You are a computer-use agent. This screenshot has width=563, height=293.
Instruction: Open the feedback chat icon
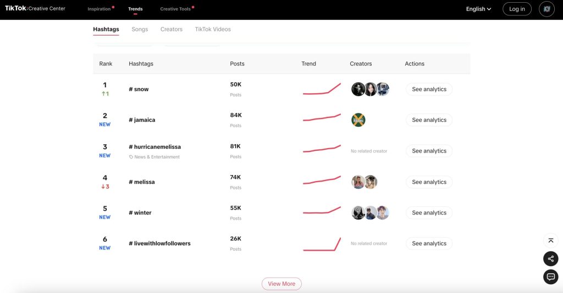550,277
